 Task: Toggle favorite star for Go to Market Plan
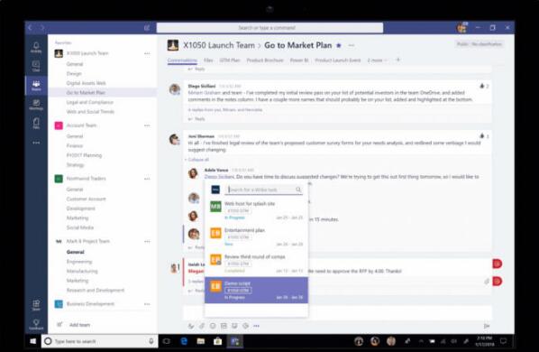339,45
